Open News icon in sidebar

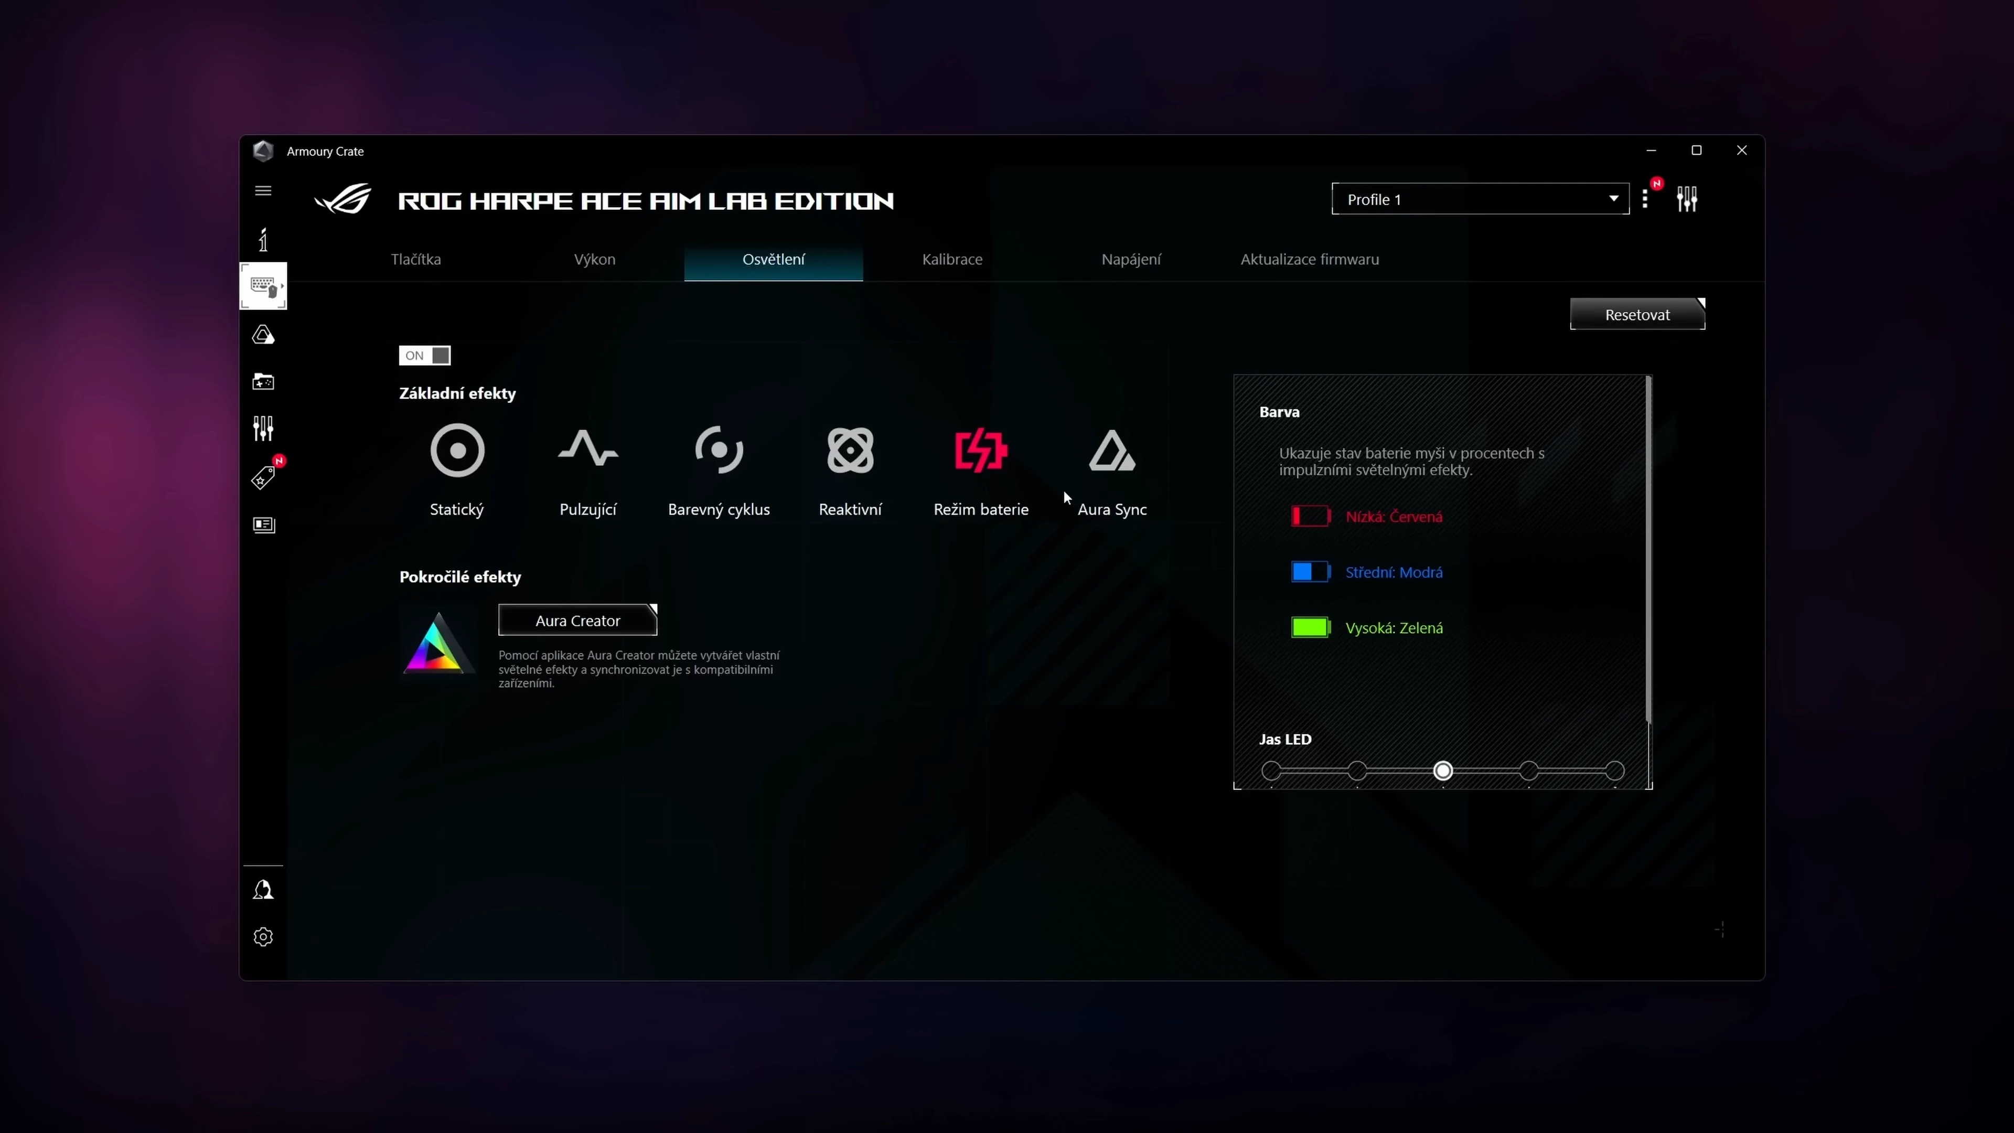[263, 525]
